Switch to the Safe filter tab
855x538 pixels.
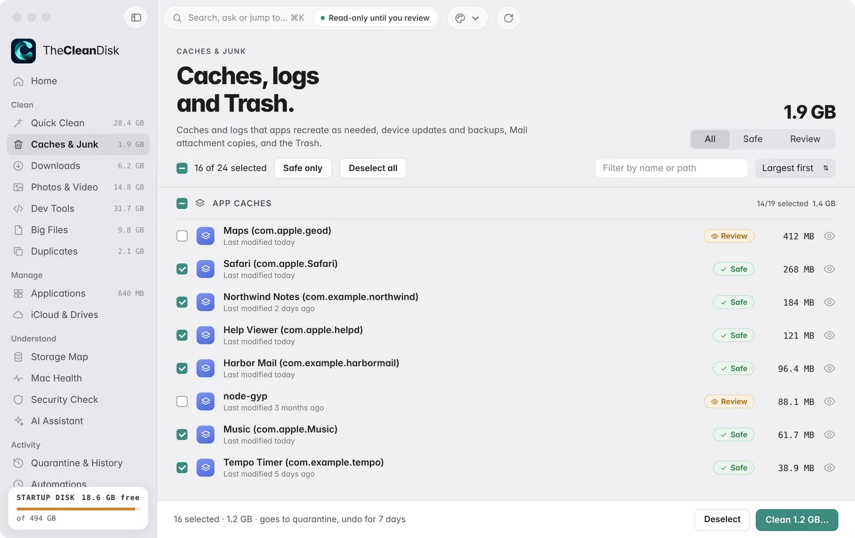(x=753, y=139)
